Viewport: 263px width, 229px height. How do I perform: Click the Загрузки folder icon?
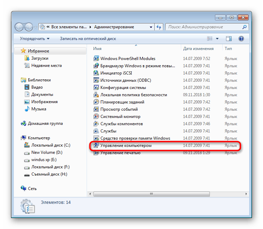(x=27, y=58)
